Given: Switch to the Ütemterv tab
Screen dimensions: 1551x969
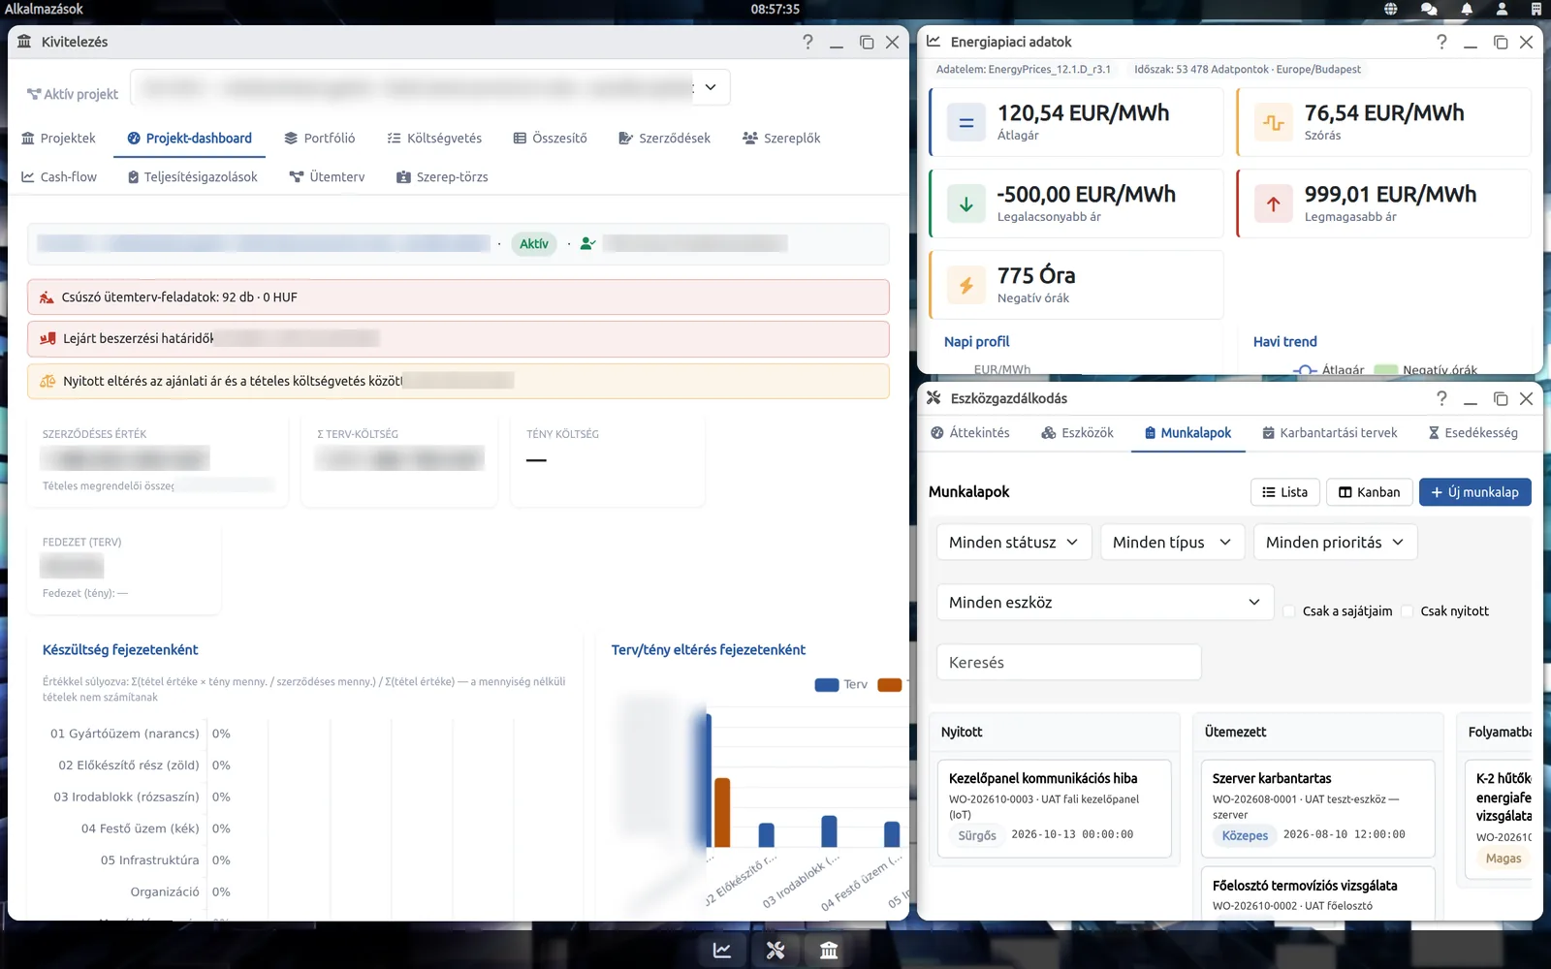Looking at the screenshot, I should (327, 177).
